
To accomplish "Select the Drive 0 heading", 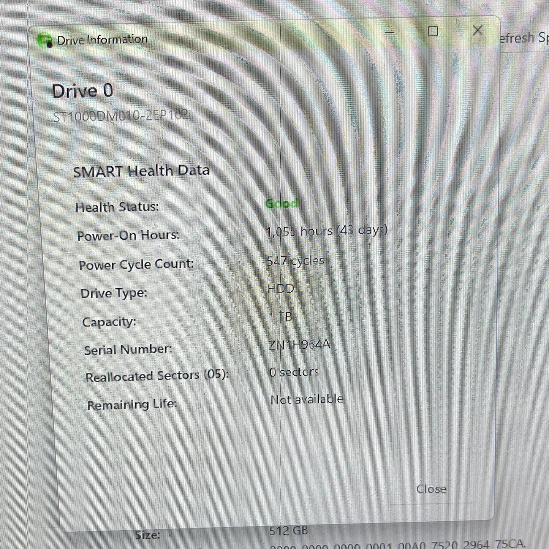I will pyautogui.click(x=82, y=91).
